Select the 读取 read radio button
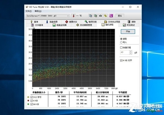 click(121, 39)
